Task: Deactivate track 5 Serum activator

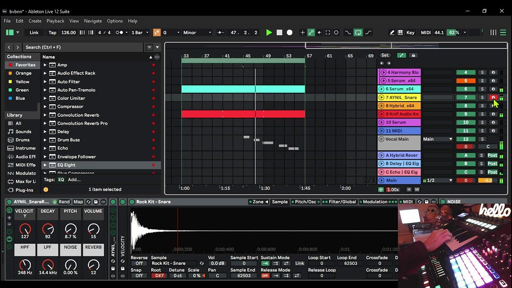Action: click(x=466, y=81)
